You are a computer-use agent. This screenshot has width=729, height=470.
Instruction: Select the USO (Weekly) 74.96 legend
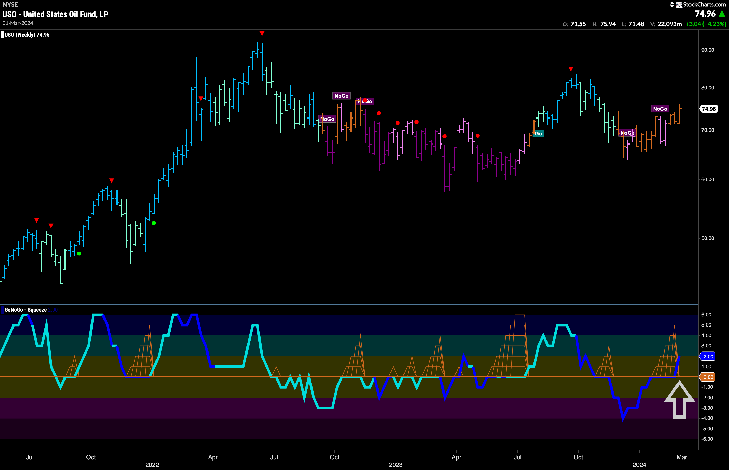pos(26,35)
